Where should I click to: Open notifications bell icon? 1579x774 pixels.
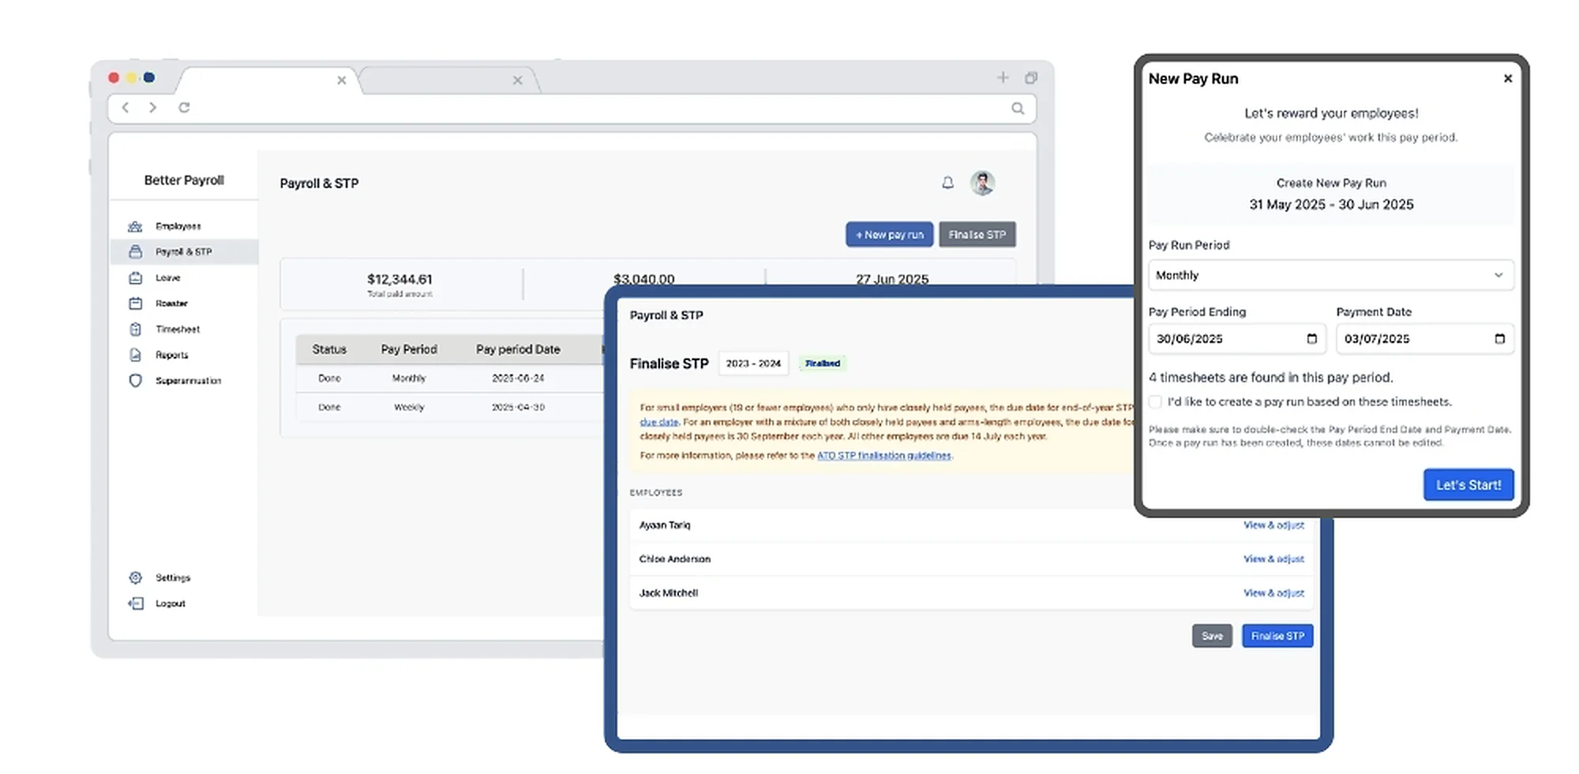click(947, 183)
